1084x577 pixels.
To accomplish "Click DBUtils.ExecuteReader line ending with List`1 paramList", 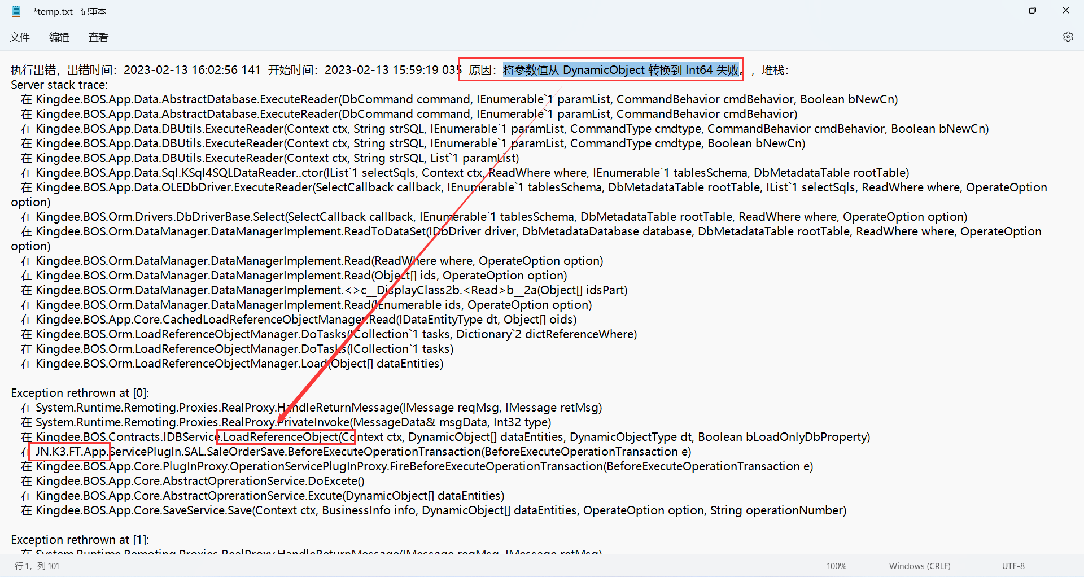I will [270, 158].
